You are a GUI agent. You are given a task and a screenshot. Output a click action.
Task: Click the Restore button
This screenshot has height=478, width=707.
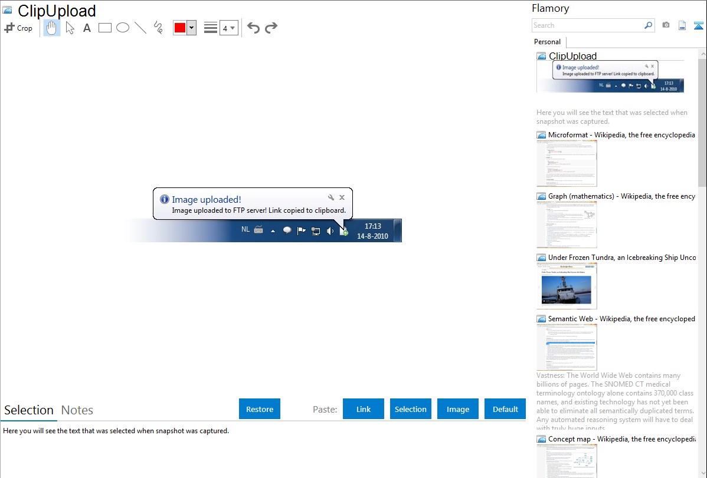pyautogui.click(x=260, y=409)
